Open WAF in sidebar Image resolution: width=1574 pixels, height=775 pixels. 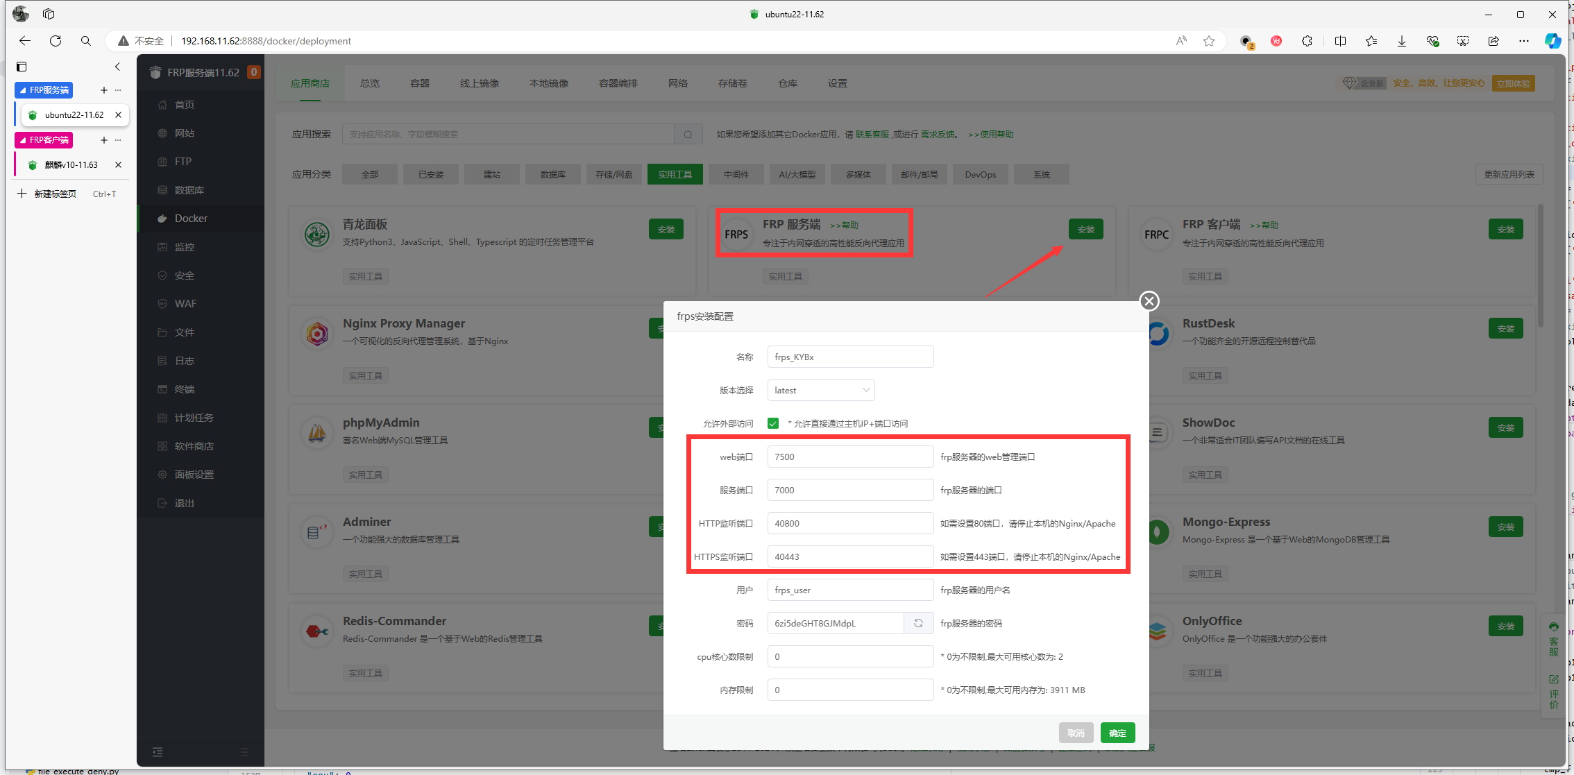click(x=185, y=304)
